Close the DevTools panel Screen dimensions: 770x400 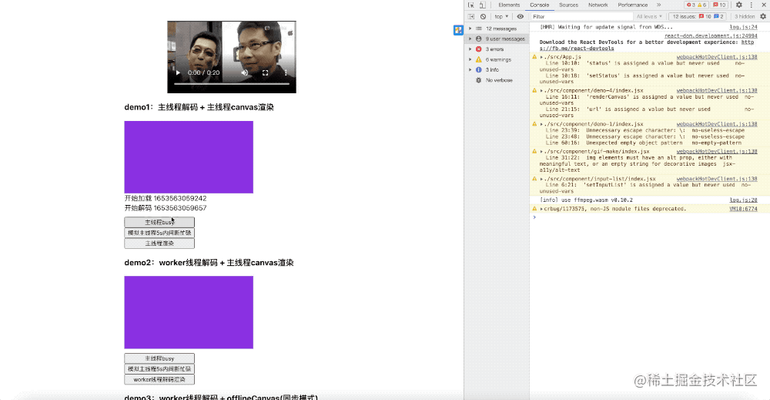(x=764, y=5)
